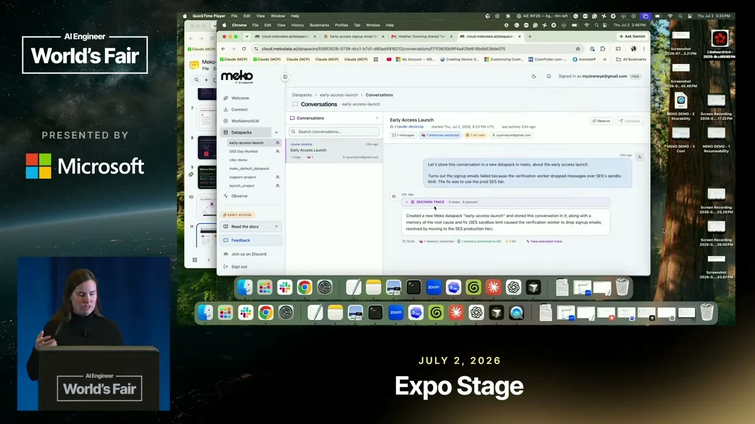Select cibc-demo datapack

coord(238,160)
